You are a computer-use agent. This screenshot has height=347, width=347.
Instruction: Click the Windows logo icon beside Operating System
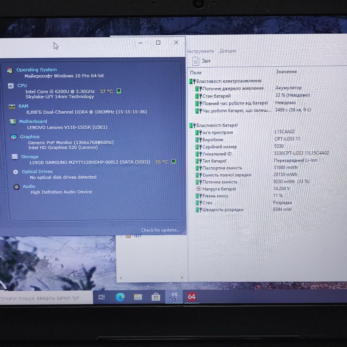10,70
